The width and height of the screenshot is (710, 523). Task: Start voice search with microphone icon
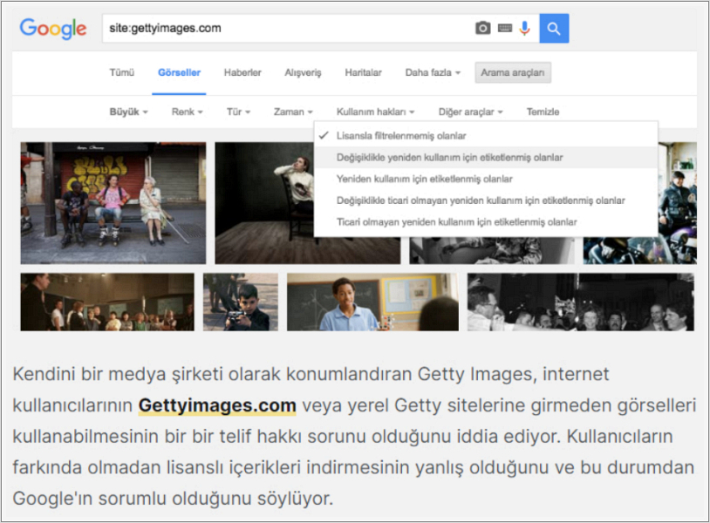[x=525, y=28]
